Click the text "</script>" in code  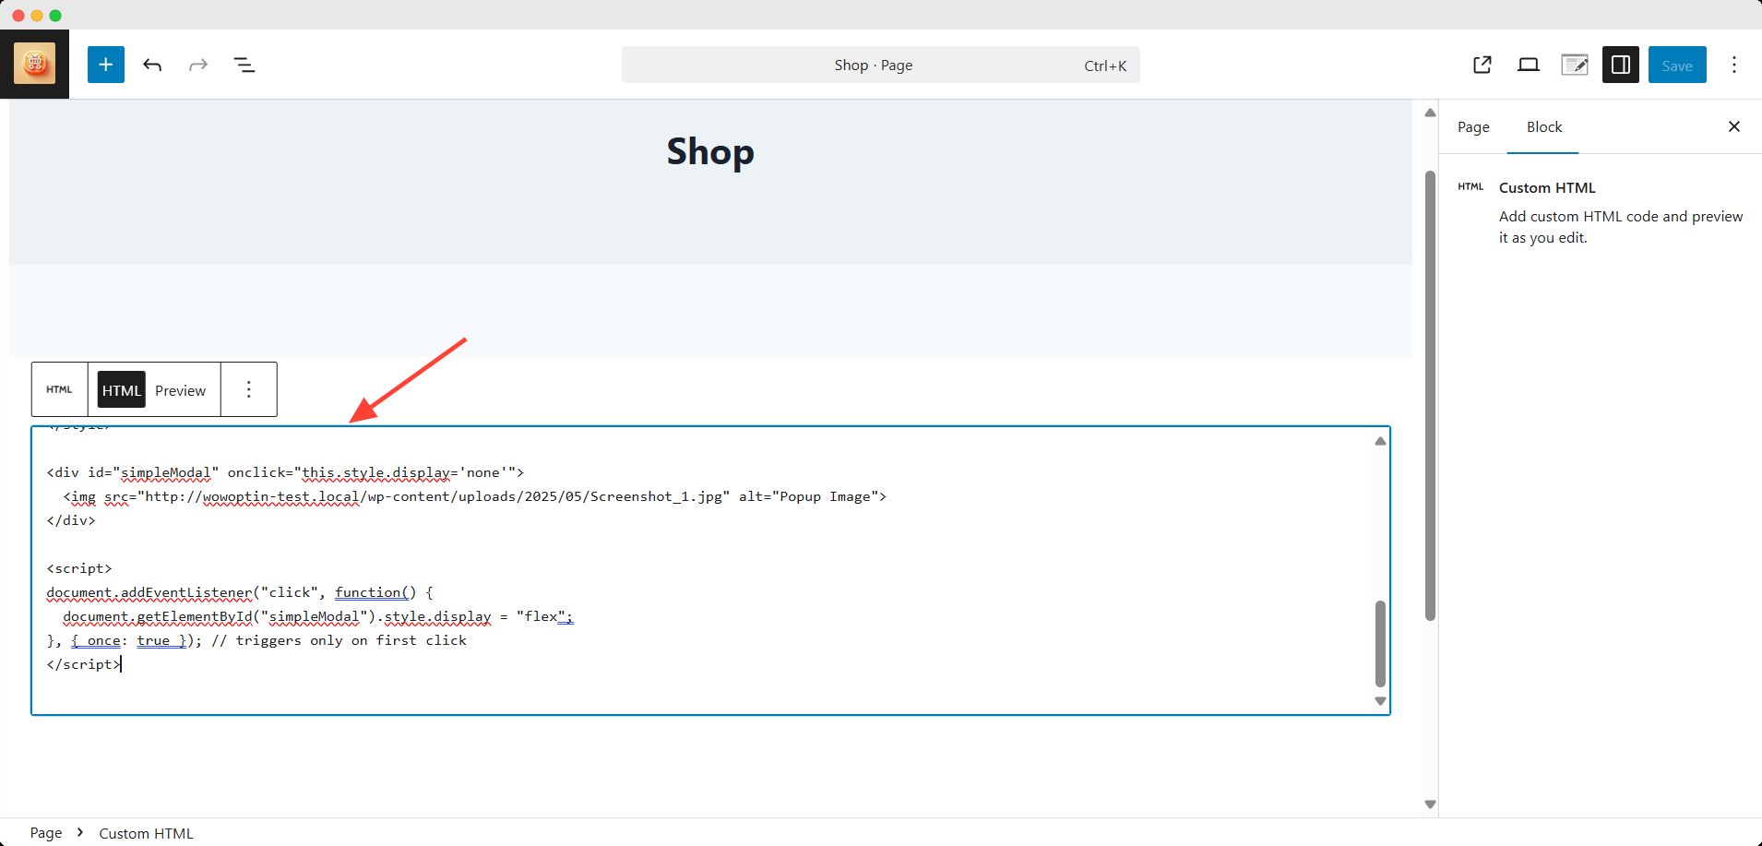click(x=83, y=664)
